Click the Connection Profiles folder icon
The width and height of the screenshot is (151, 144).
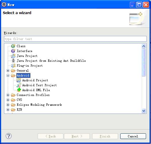tap(13, 95)
